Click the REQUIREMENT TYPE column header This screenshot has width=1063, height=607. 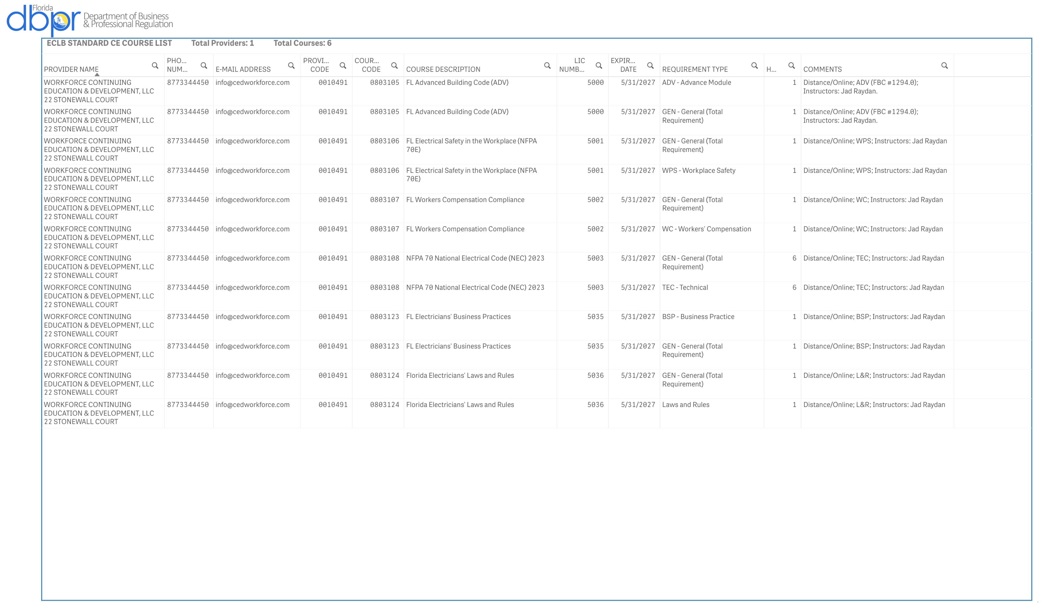coord(695,69)
